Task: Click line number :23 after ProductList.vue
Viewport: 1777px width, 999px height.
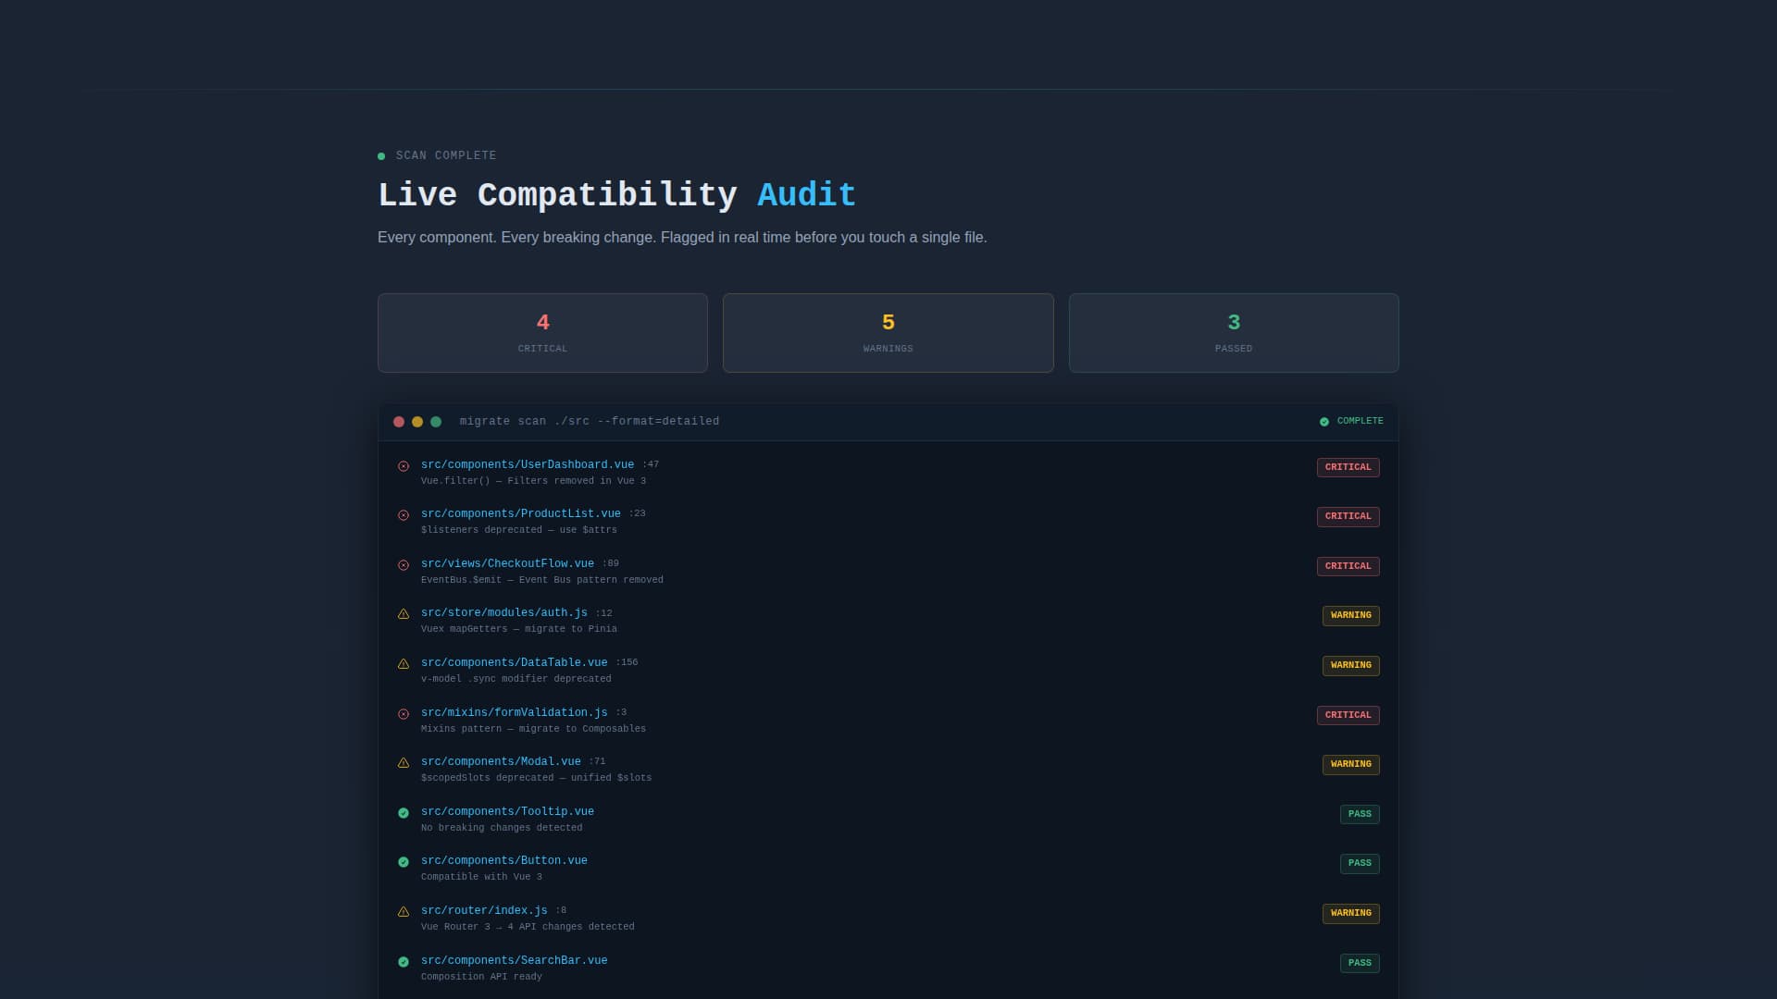Action: click(x=638, y=513)
